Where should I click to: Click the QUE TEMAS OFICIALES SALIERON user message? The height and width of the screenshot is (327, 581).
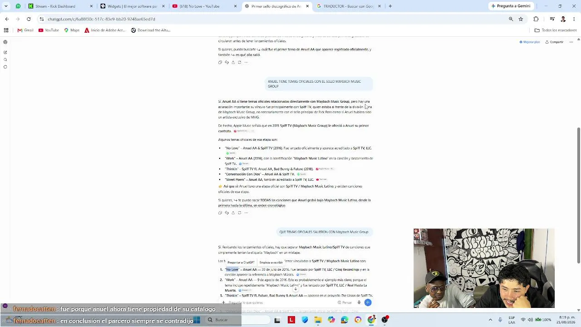pyautogui.click(x=324, y=232)
